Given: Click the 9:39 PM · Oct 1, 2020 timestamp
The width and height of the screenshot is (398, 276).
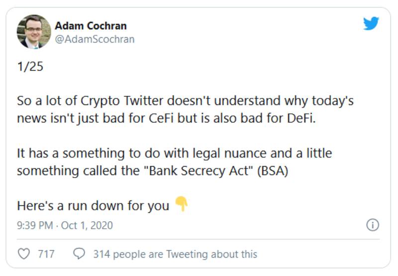Looking at the screenshot, I should click(x=65, y=225).
